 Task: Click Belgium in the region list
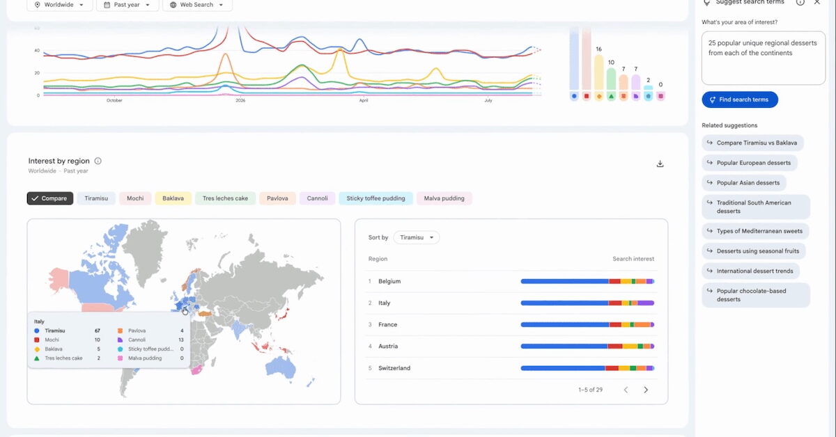point(389,281)
